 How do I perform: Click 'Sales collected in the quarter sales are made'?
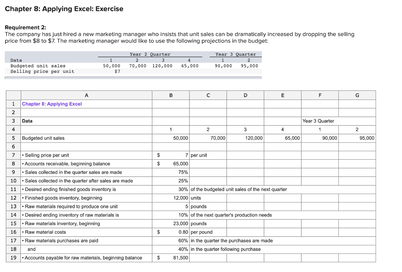(72, 172)
